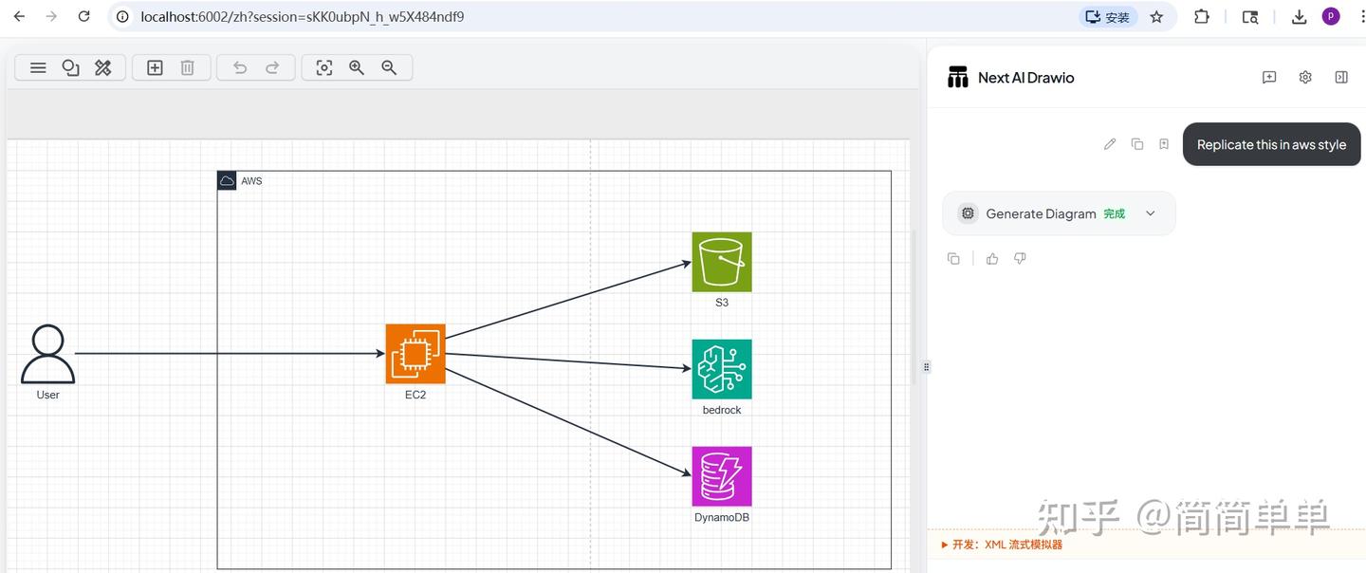Viewport: 1366px width, 573px height.
Task: Click the delete trash icon
Action: (x=188, y=67)
